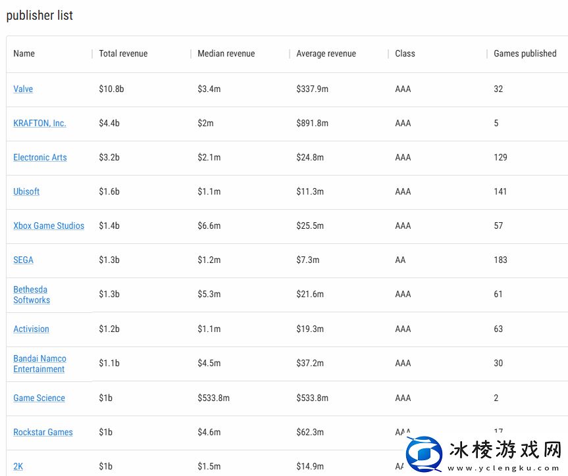Open the Xbox Game Studios publisher page
568x476 pixels.
click(48, 226)
